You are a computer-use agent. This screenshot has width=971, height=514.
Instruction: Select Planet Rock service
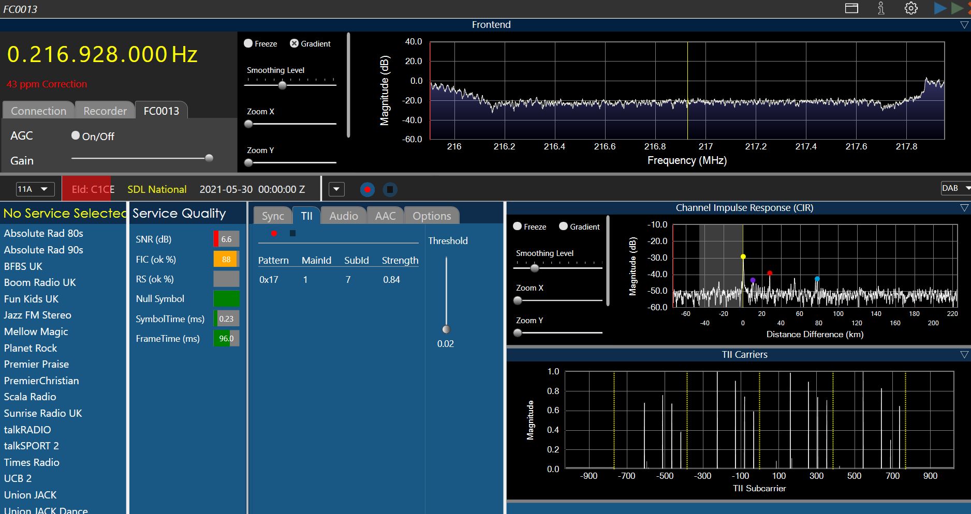pos(31,348)
